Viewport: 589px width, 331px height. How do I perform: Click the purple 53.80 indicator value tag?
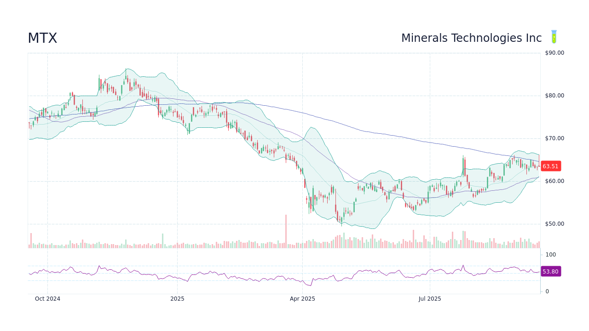[x=550, y=271]
